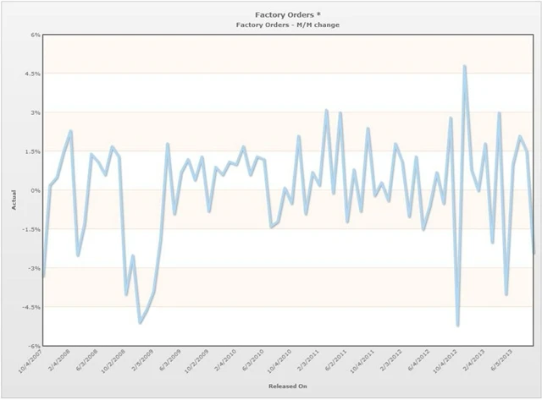Click the highest peak near 4.5% on the line
The height and width of the screenshot is (400, 542).
tap(465, 66)
